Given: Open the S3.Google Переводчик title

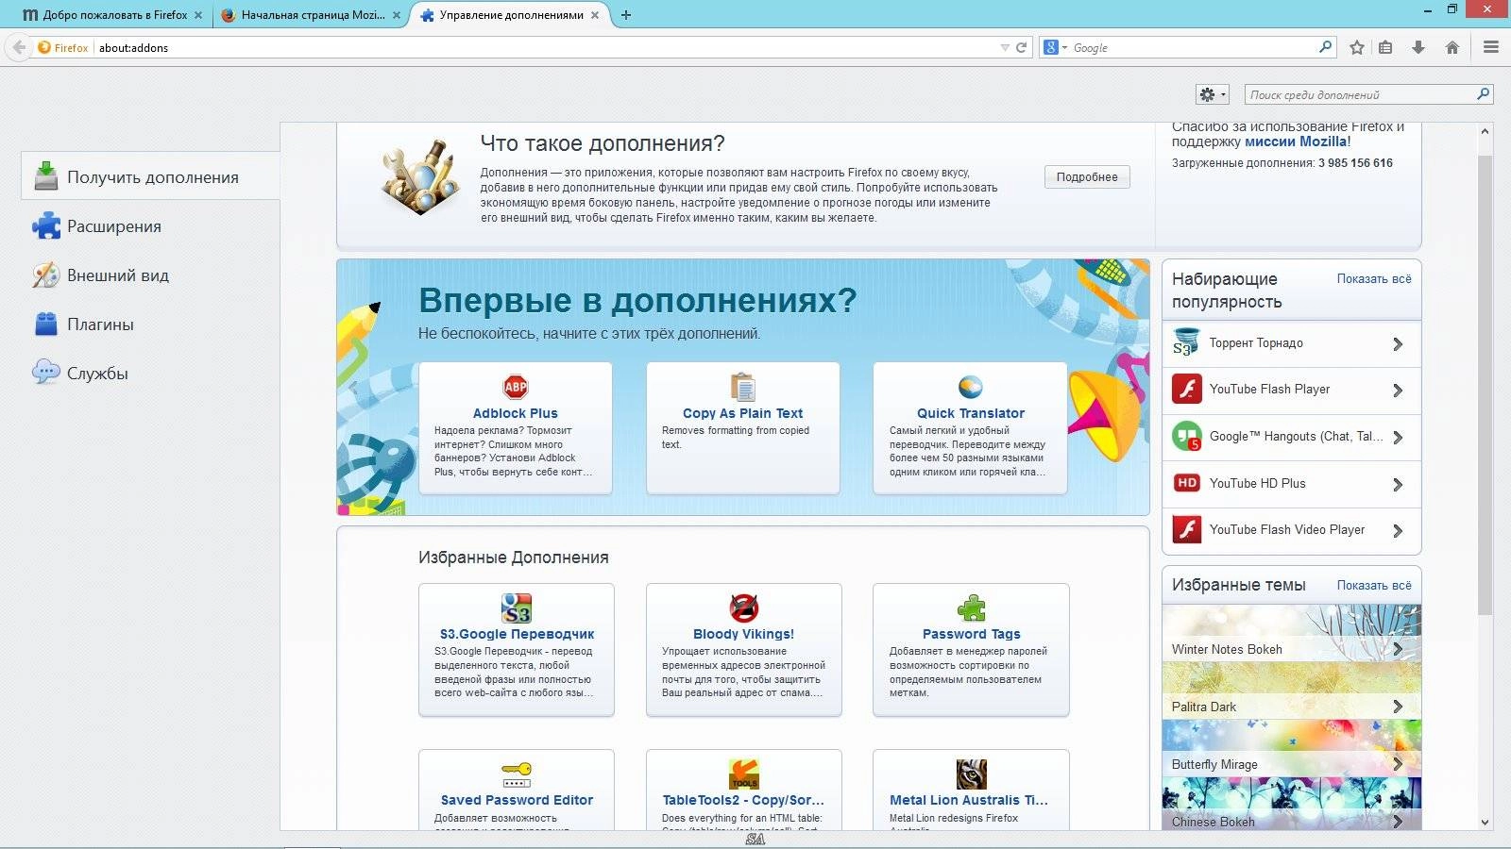Looking at the screenshot, I should (517, 634).
